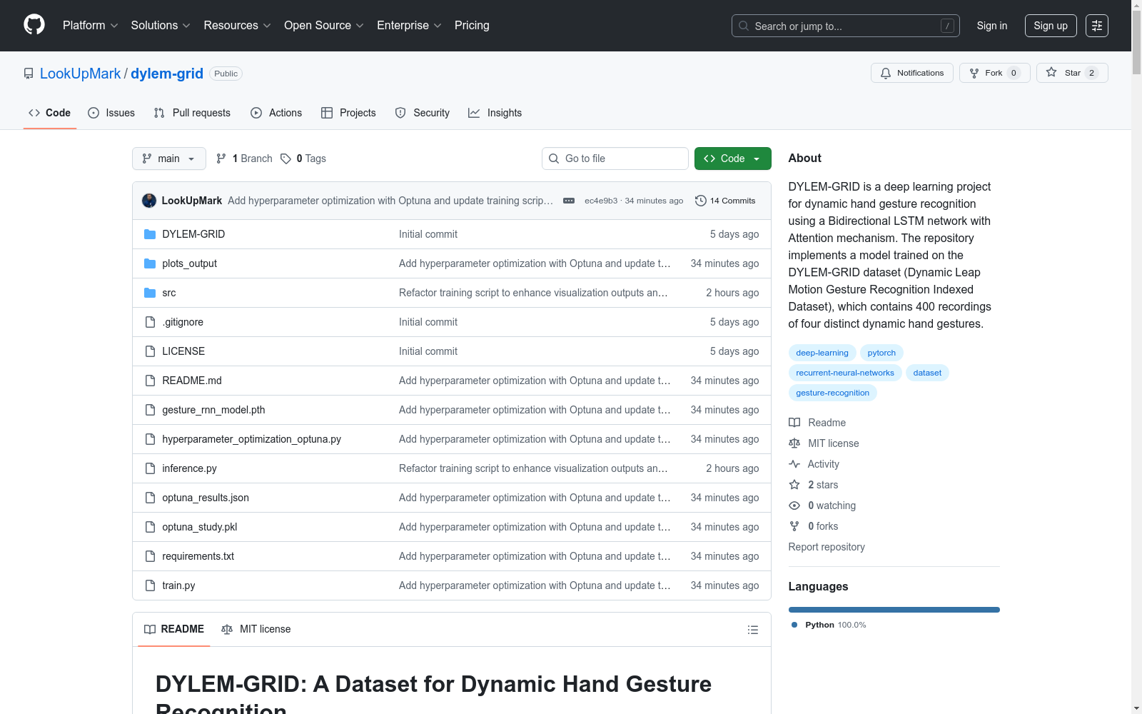Select the gesture-recognition topic tag

(x=833, y=393)
